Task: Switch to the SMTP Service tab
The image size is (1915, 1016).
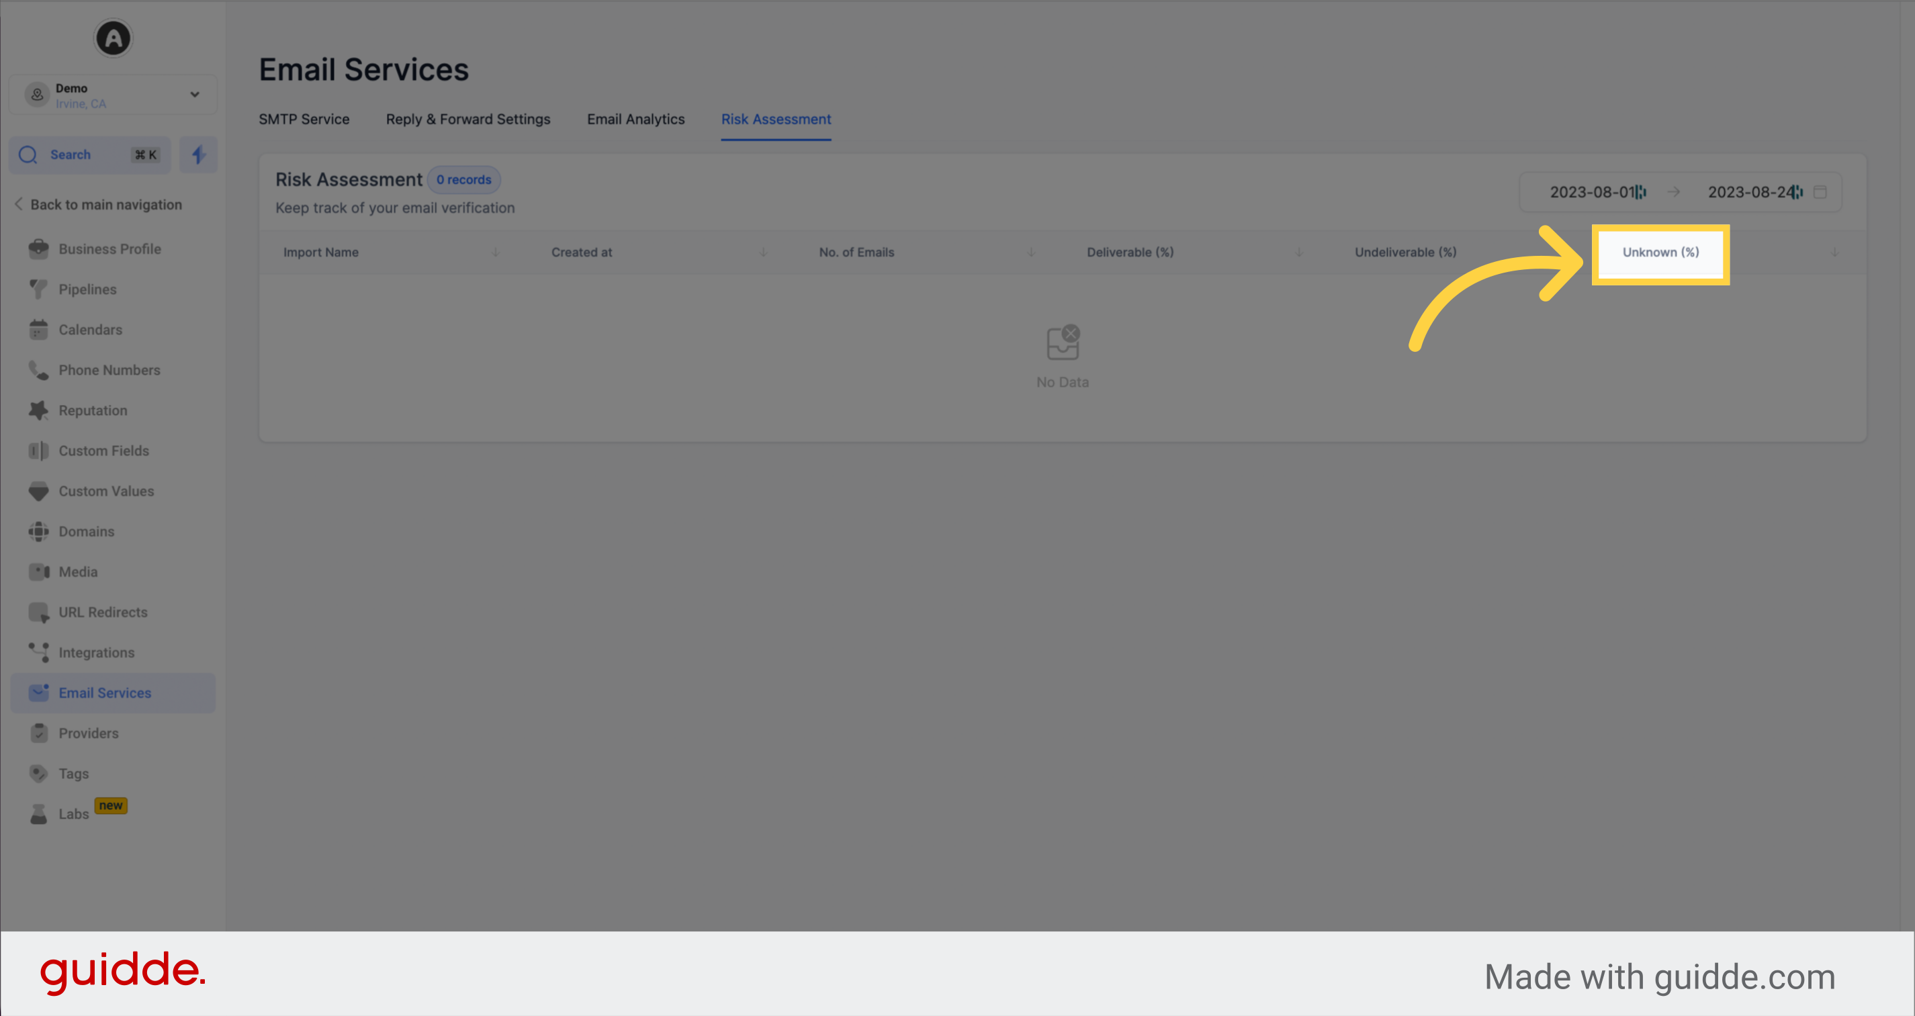Action: (304, 119)
